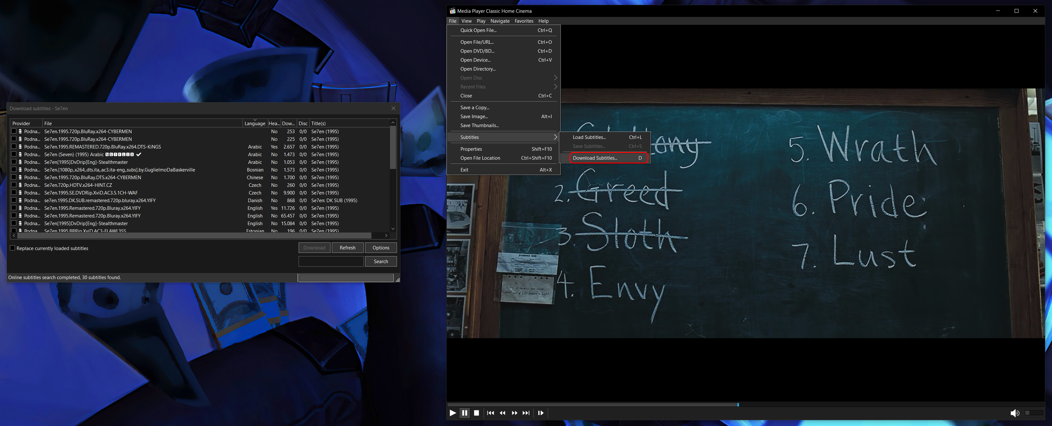Image resolution: width=1052 pixels, height=426 pixels.
Task: Open the File menu
Action: [x=453, y=21]
